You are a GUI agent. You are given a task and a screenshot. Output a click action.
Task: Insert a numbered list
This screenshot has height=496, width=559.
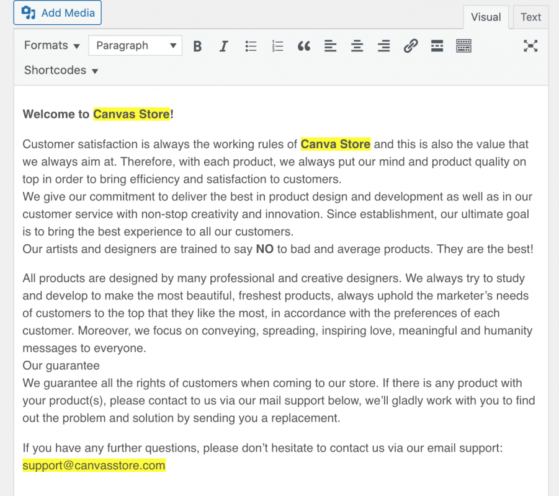click(277, 46)
